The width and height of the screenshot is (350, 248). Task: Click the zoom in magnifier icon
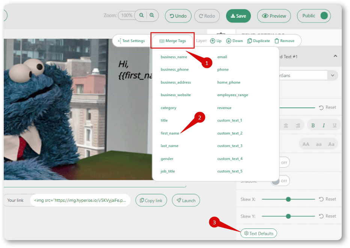(152, 15)
